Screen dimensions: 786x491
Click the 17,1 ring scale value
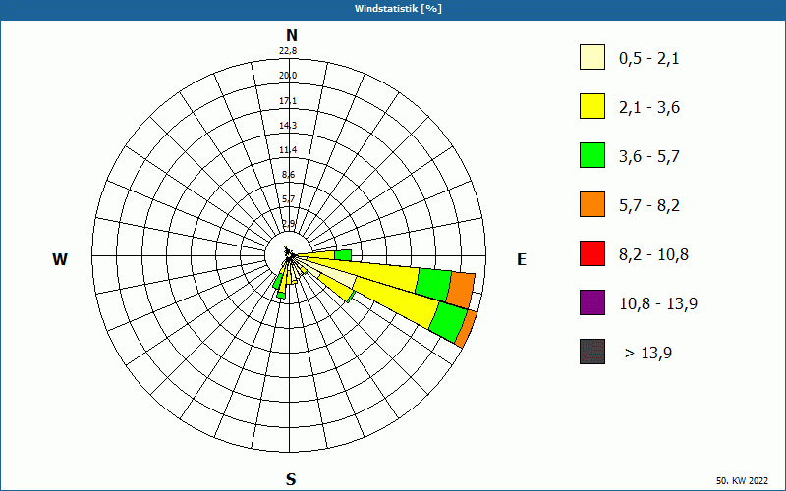point(288,101)
